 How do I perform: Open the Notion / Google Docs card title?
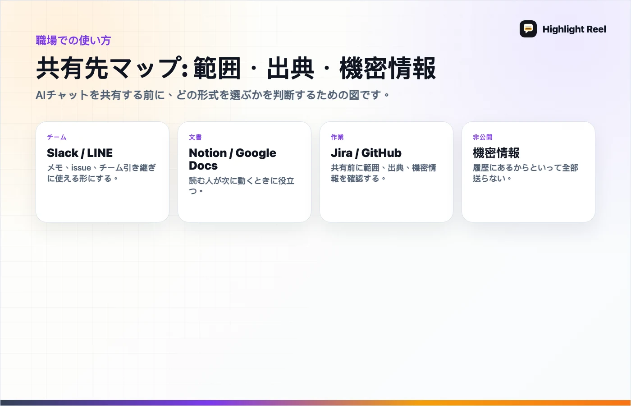(x=233, y=159)
